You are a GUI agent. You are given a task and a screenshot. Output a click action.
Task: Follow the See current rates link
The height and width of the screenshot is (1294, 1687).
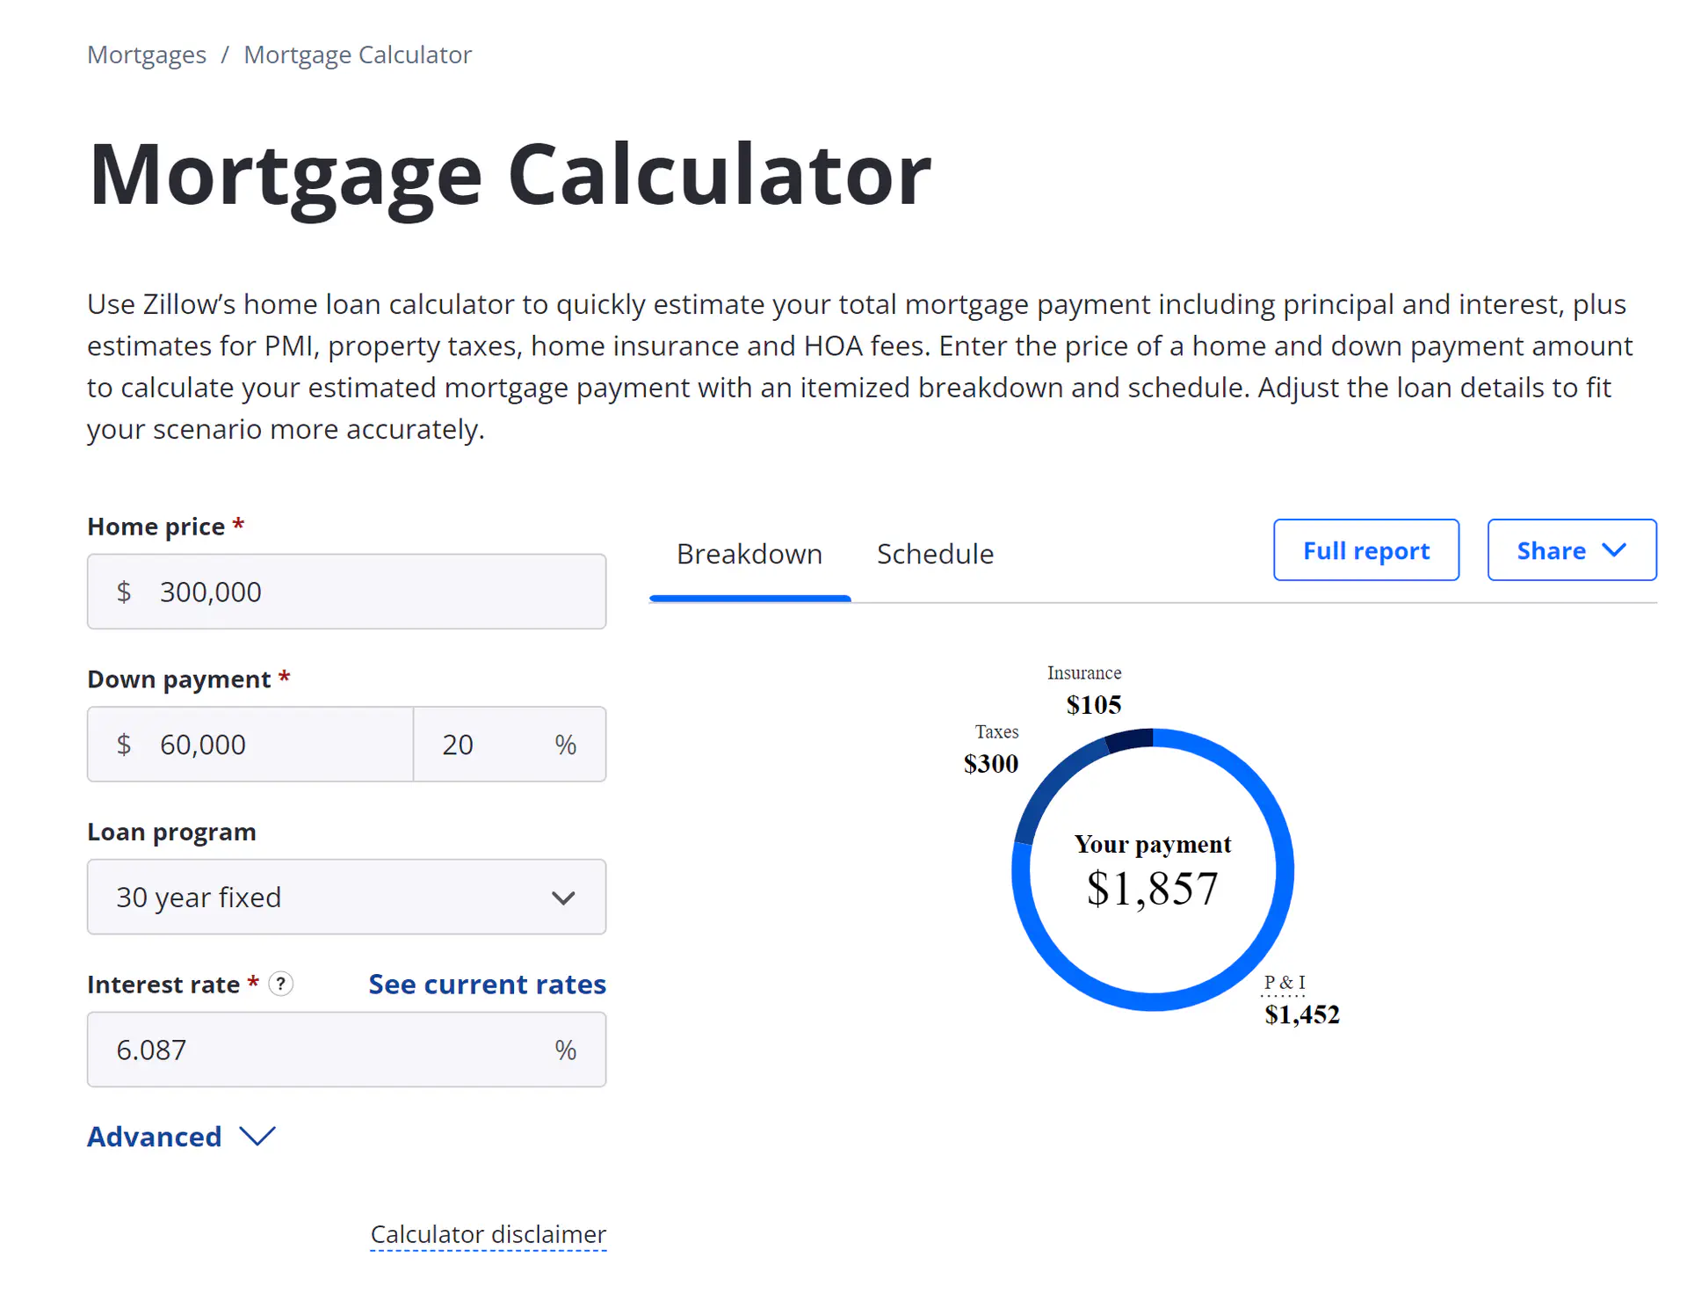pyautogui.click(x=487, y=984)
